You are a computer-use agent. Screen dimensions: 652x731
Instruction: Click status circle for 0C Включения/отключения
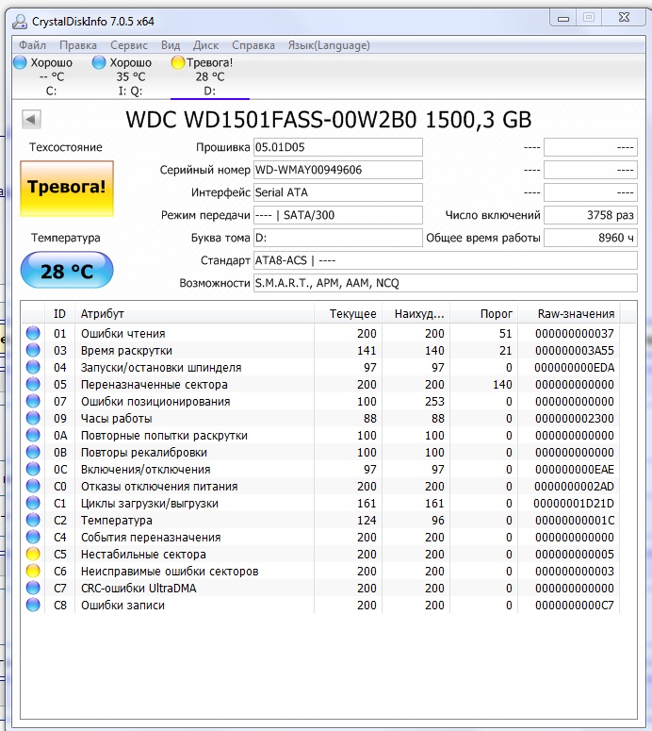pyautogui.click(x=33, y=469)
